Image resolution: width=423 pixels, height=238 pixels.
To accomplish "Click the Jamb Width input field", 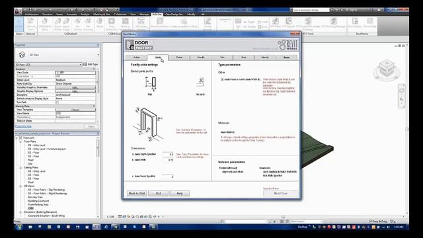I will [168, 160].
